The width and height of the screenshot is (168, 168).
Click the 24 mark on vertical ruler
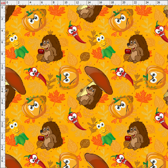coord(2,148)
